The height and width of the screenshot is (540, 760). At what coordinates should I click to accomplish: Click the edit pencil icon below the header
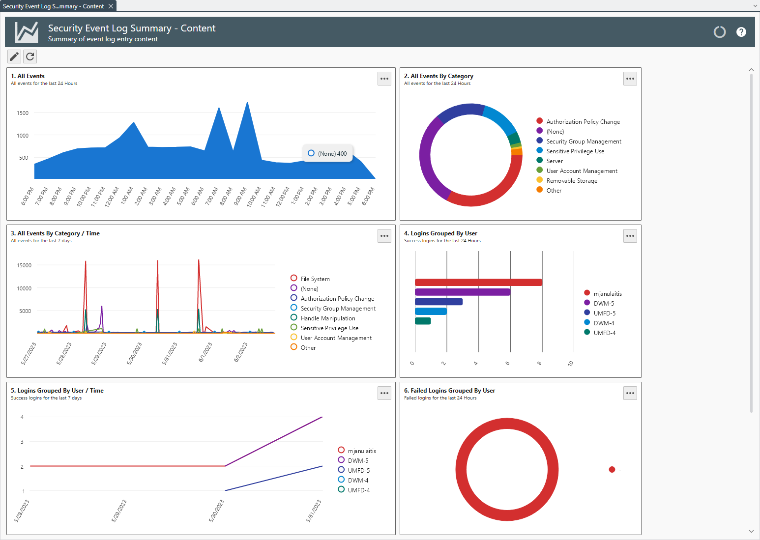tap(14, 57)
